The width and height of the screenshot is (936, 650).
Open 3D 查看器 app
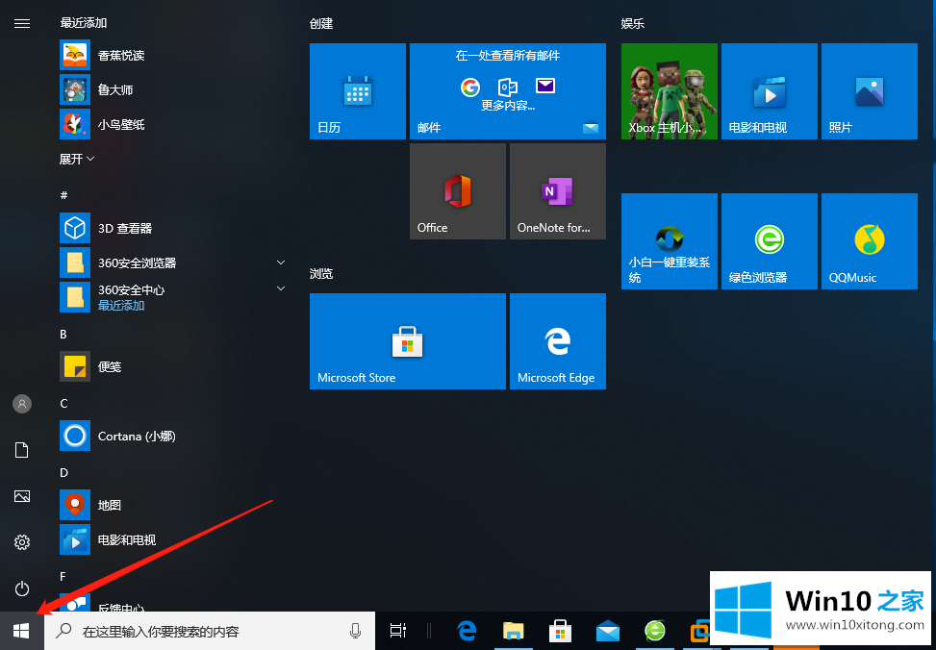(173, 228)
